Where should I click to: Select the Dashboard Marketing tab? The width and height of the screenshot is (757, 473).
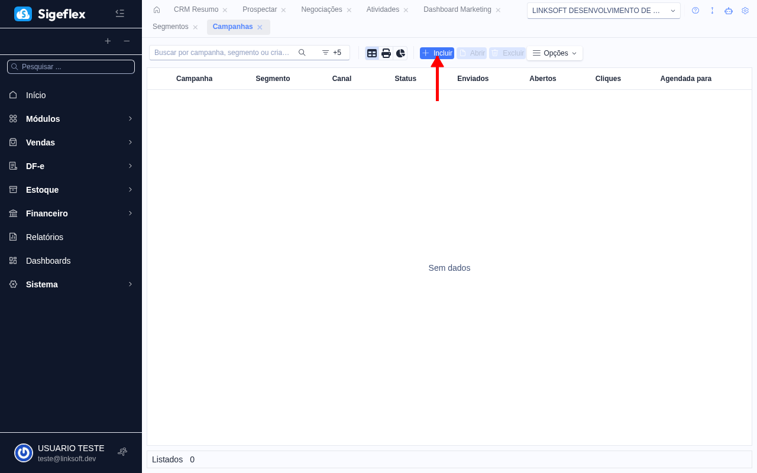457,9
